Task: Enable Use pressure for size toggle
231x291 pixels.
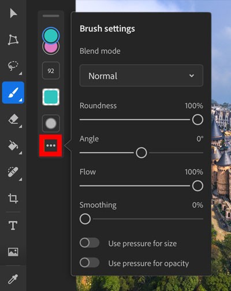Action: pyautogui.click(x=90, y=243)
